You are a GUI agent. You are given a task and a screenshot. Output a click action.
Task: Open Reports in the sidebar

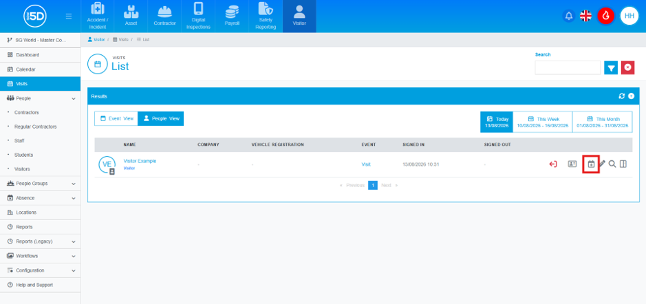pos(41,227)
